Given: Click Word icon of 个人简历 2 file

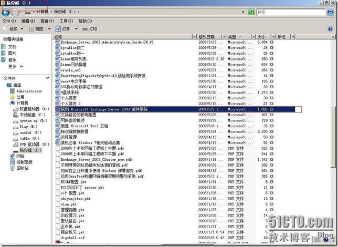Looking at the screenshot, I should tap(57, 103).
